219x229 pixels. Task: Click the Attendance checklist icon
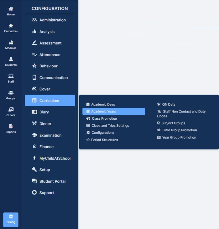point(34,55)
